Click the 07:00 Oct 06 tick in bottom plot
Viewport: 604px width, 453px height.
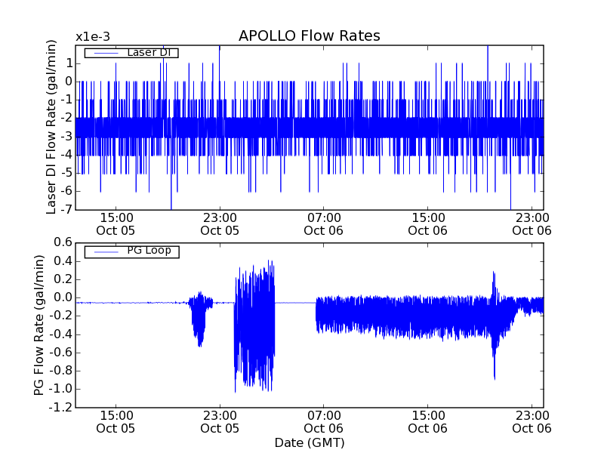(x=325, y=421)
